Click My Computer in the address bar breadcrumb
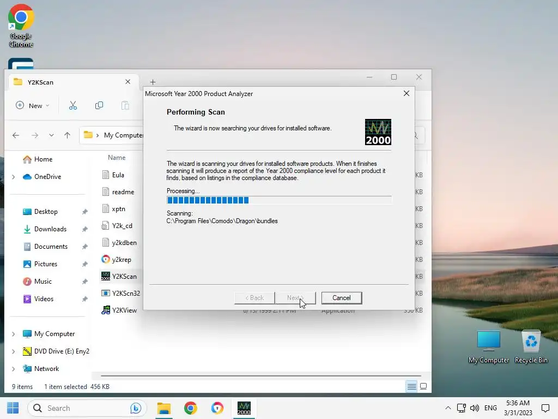Viewport: 558px width, 419px height. click(x=124, y=135)
